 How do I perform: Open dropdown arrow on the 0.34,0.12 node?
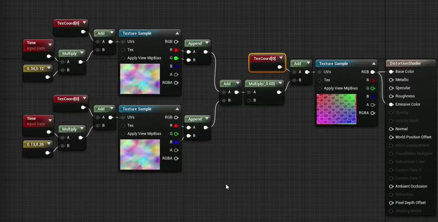tap(49, 68)
